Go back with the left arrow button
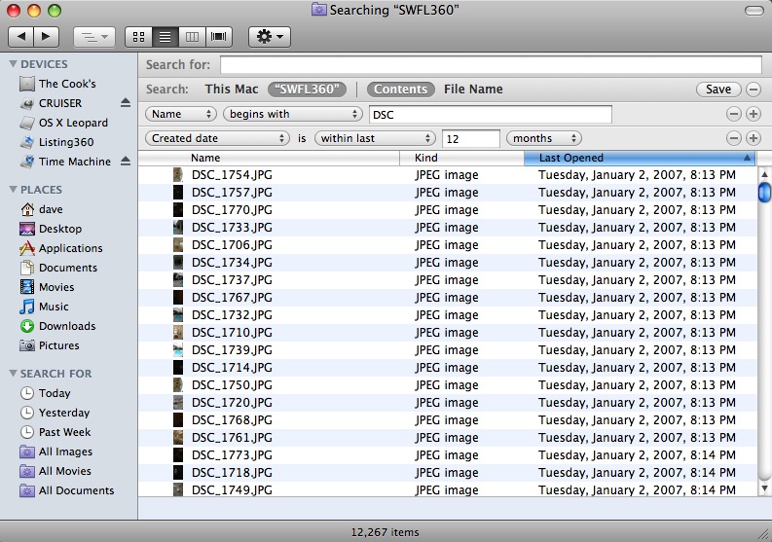Viewport: 772px width, 542px height. click(21, 36)
